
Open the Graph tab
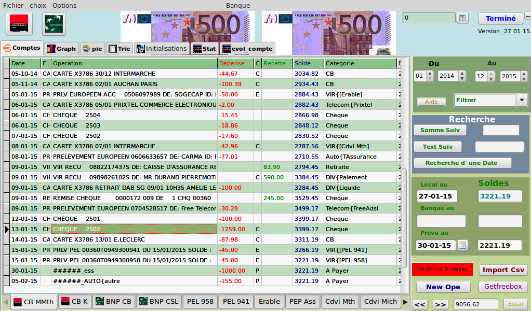[x=61, y=49]
